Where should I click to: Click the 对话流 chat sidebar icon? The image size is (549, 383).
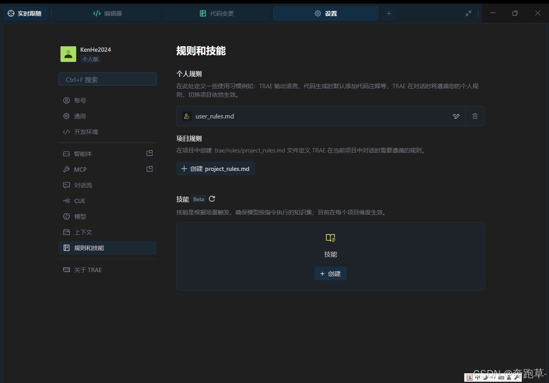point(66,185)
